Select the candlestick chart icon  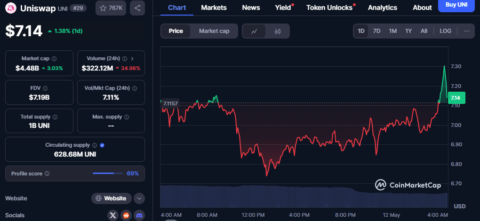coord(278,31)
